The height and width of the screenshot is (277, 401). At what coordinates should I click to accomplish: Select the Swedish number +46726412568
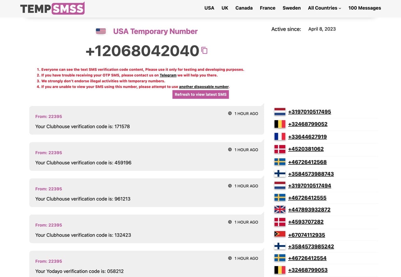tap(307, 162)
